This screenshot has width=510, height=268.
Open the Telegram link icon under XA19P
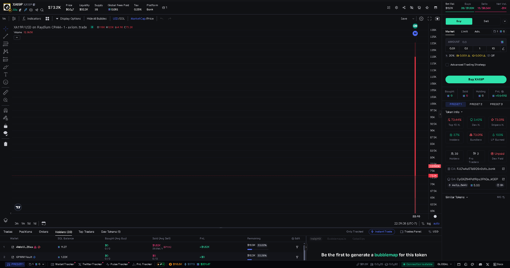click(37, 10)
